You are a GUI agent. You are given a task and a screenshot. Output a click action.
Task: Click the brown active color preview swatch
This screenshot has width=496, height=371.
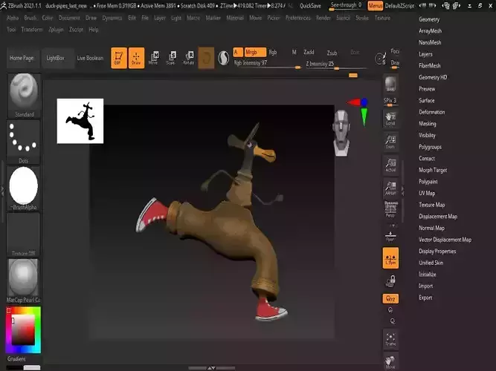pos(206,58)
